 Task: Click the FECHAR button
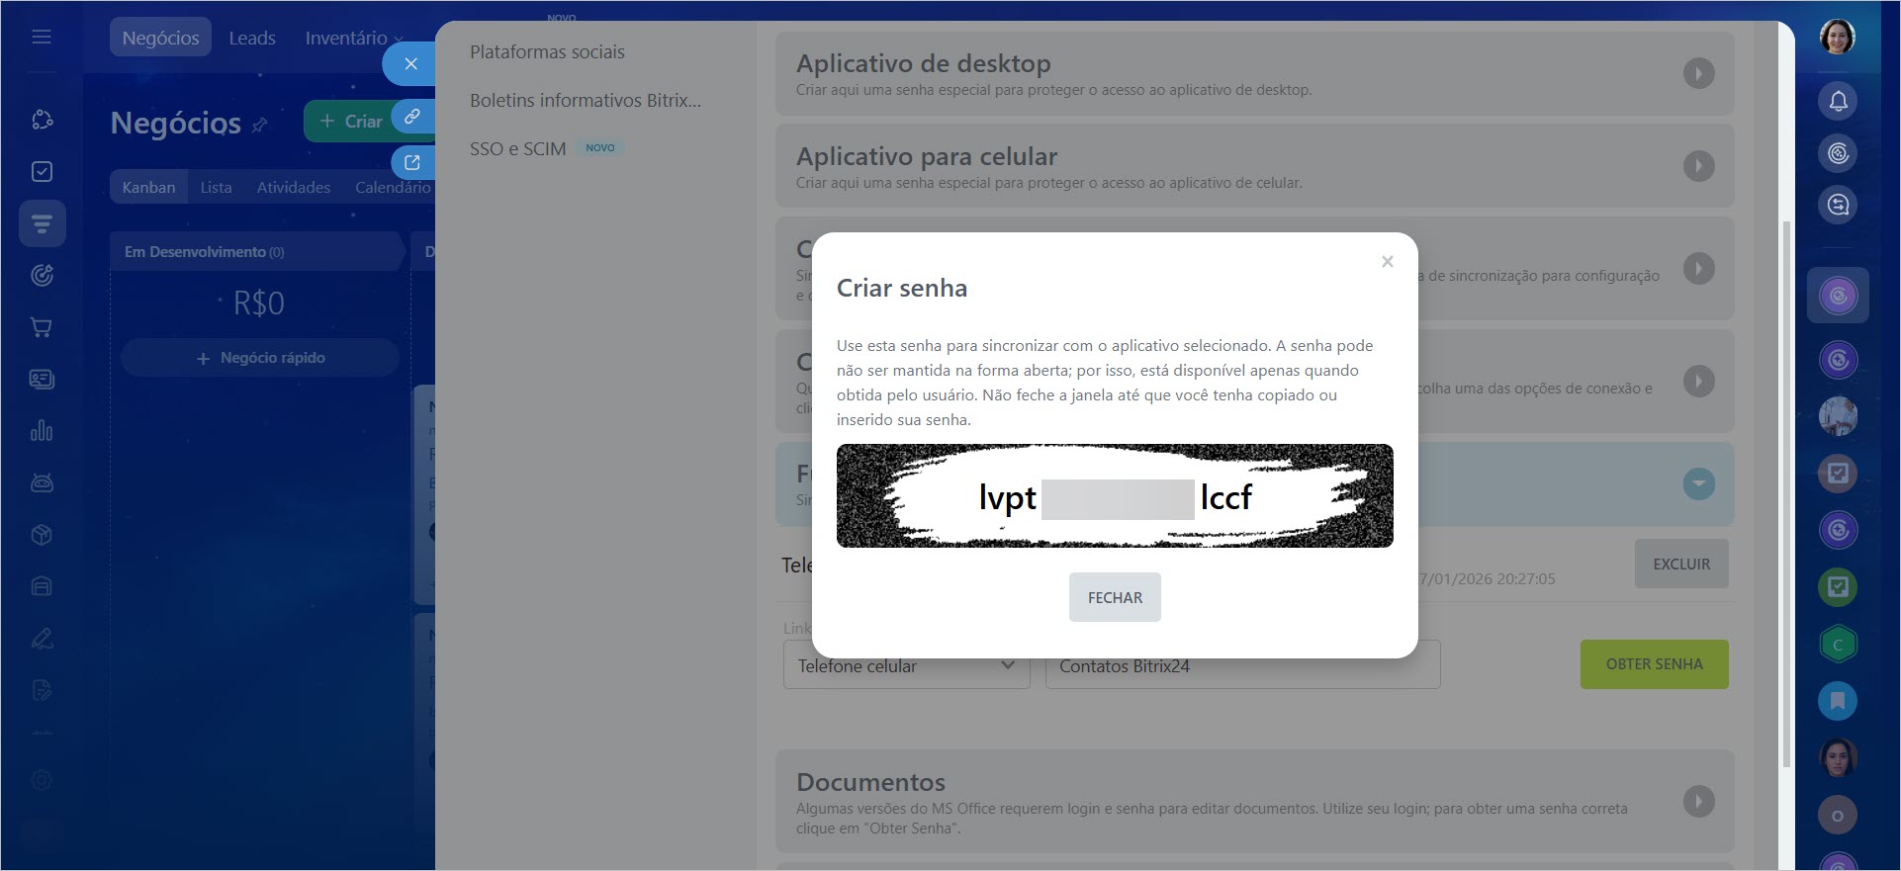click(x=1115, y=597)
